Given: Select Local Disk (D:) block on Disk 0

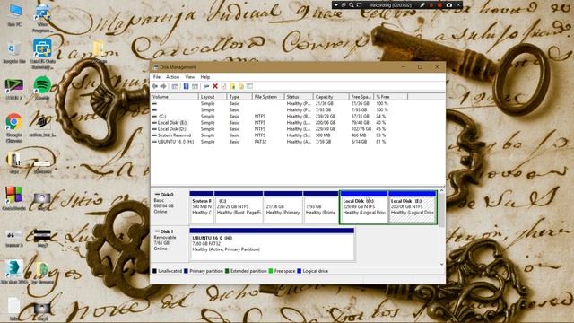Looking at the screenshot, I should (x=364, y=207).
